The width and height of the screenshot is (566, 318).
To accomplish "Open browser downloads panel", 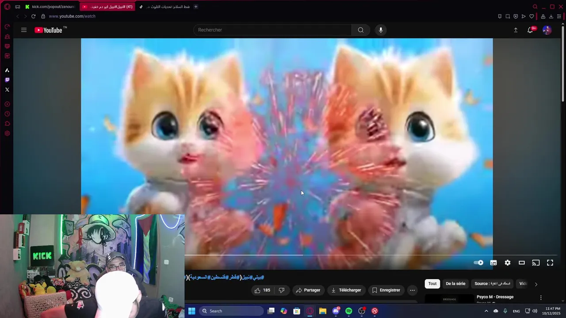I will click(551, 16).
